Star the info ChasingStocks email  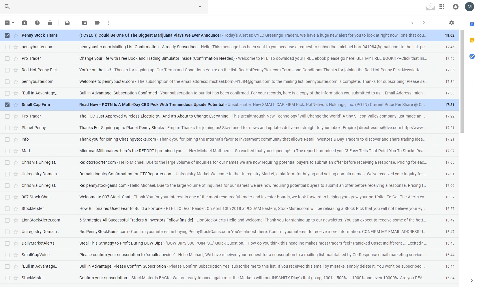pos(16,139)
